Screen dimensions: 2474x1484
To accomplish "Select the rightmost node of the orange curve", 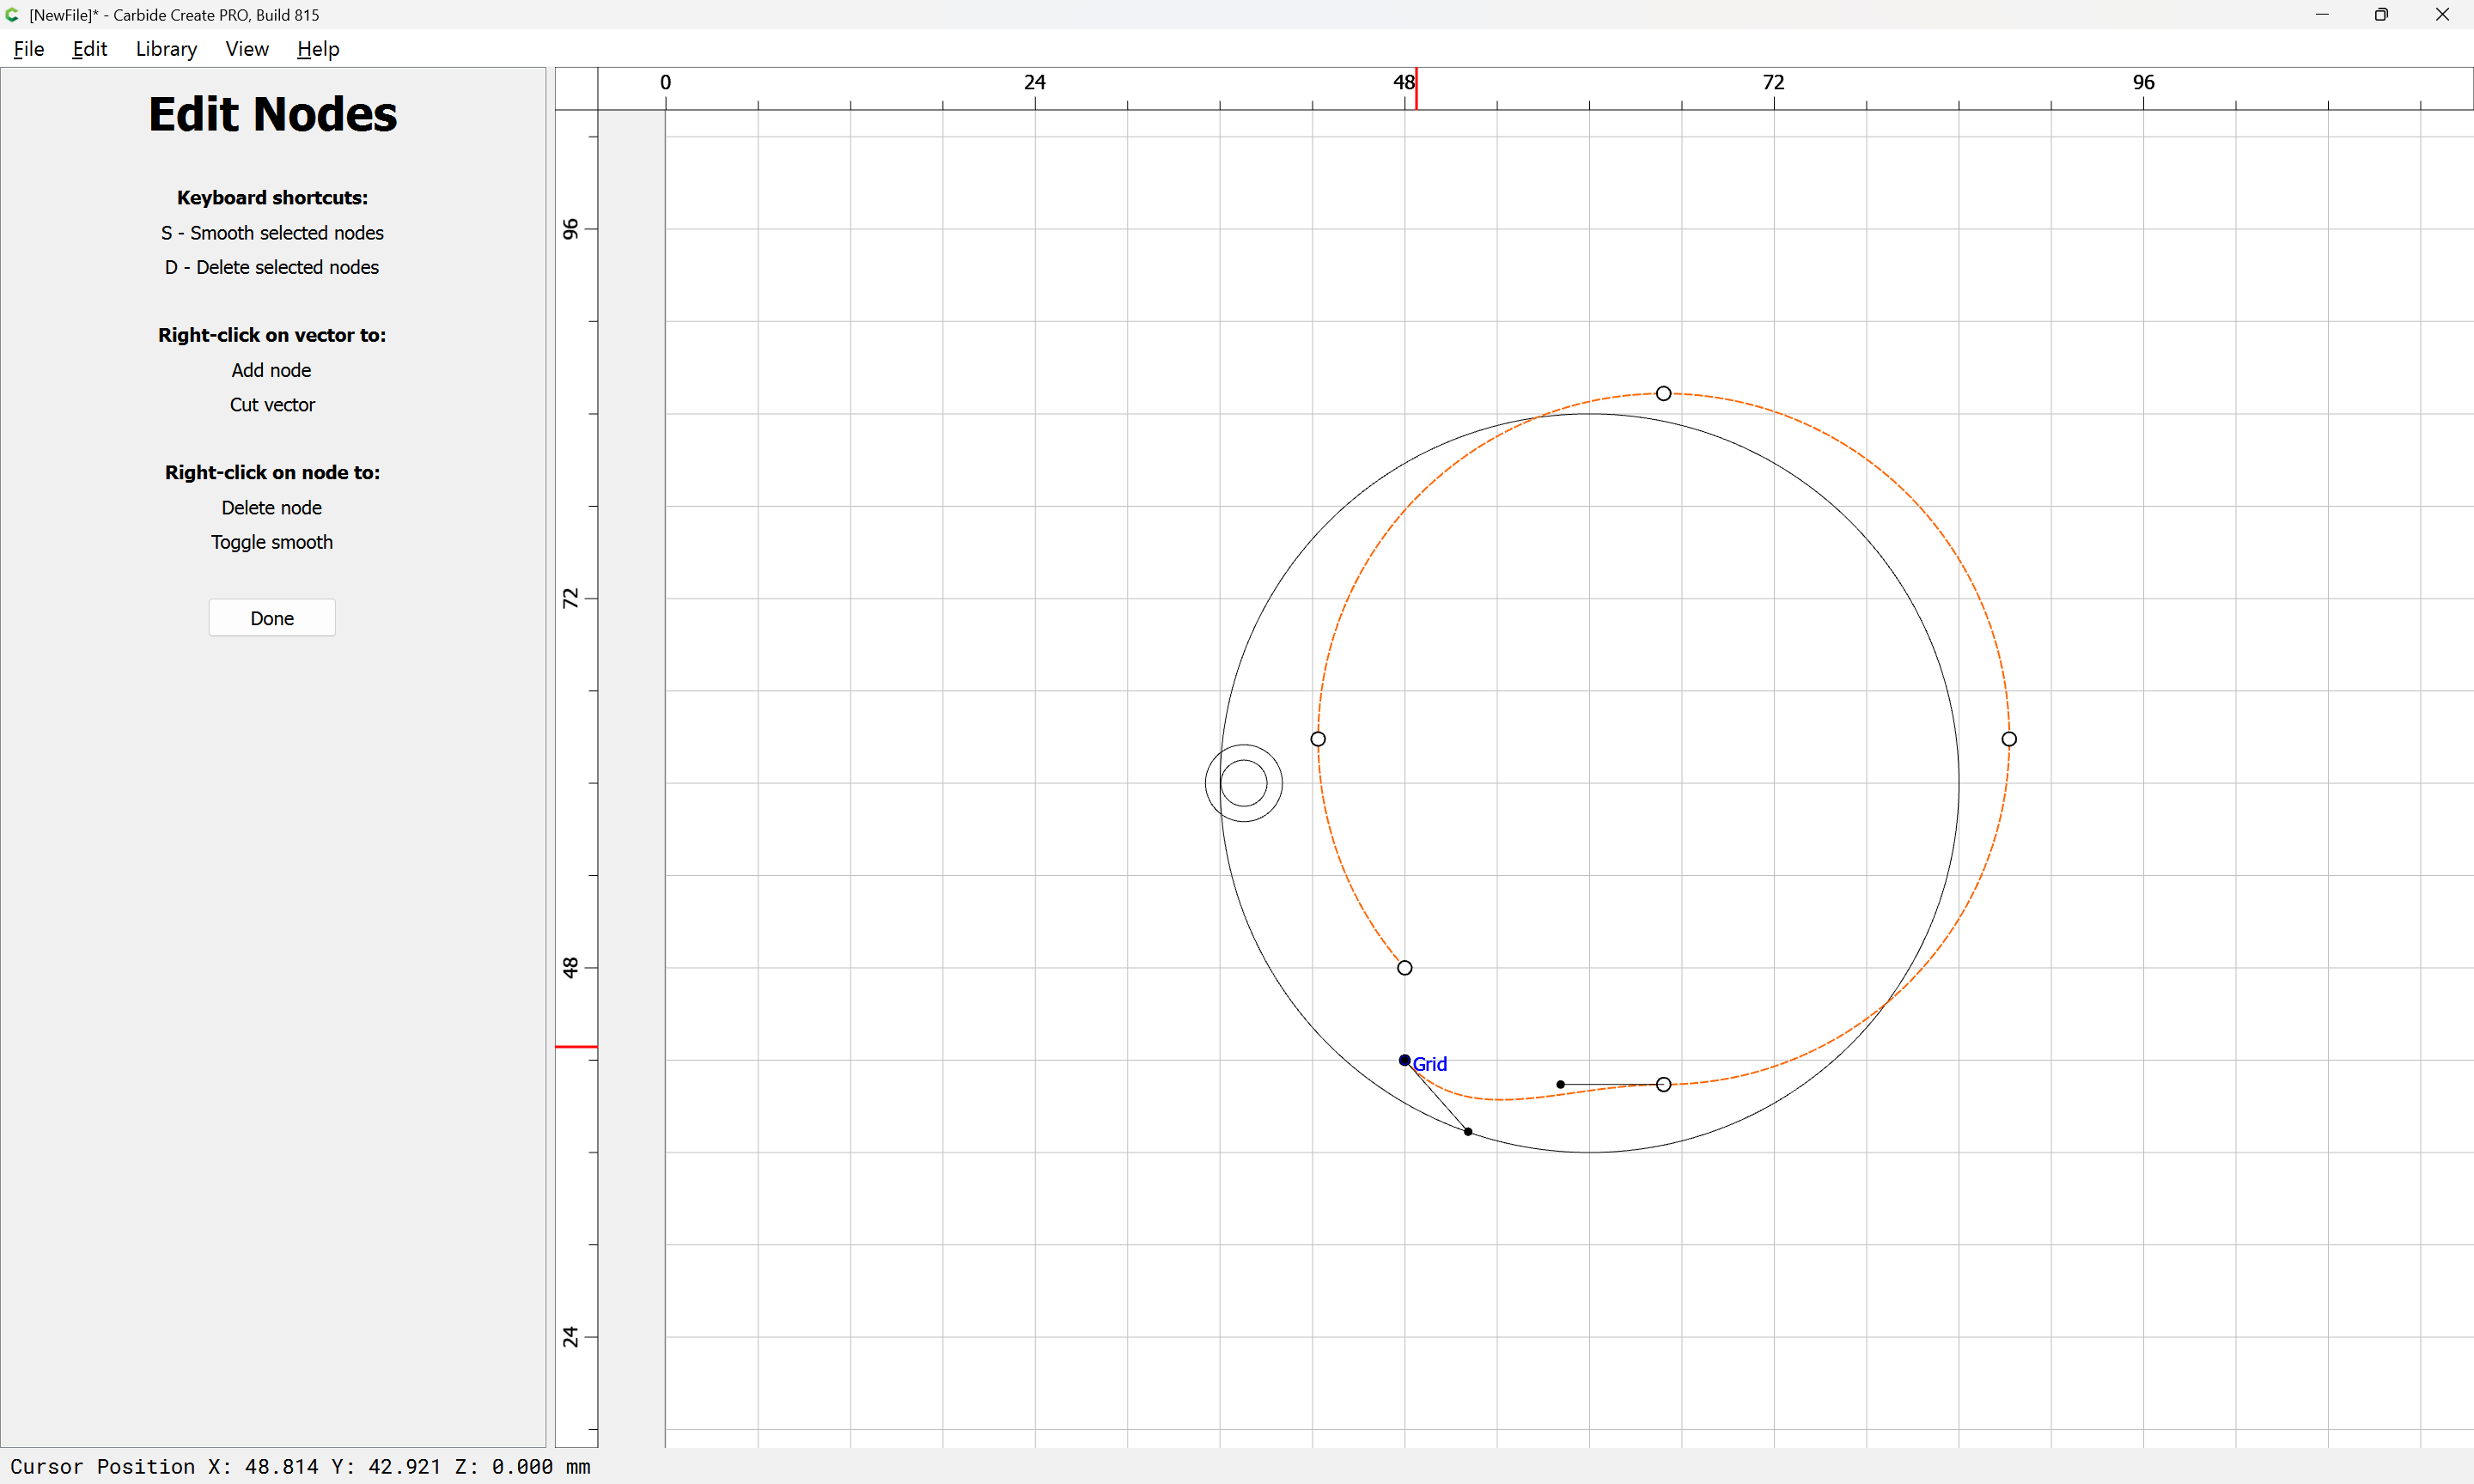I will [2009, 739].
